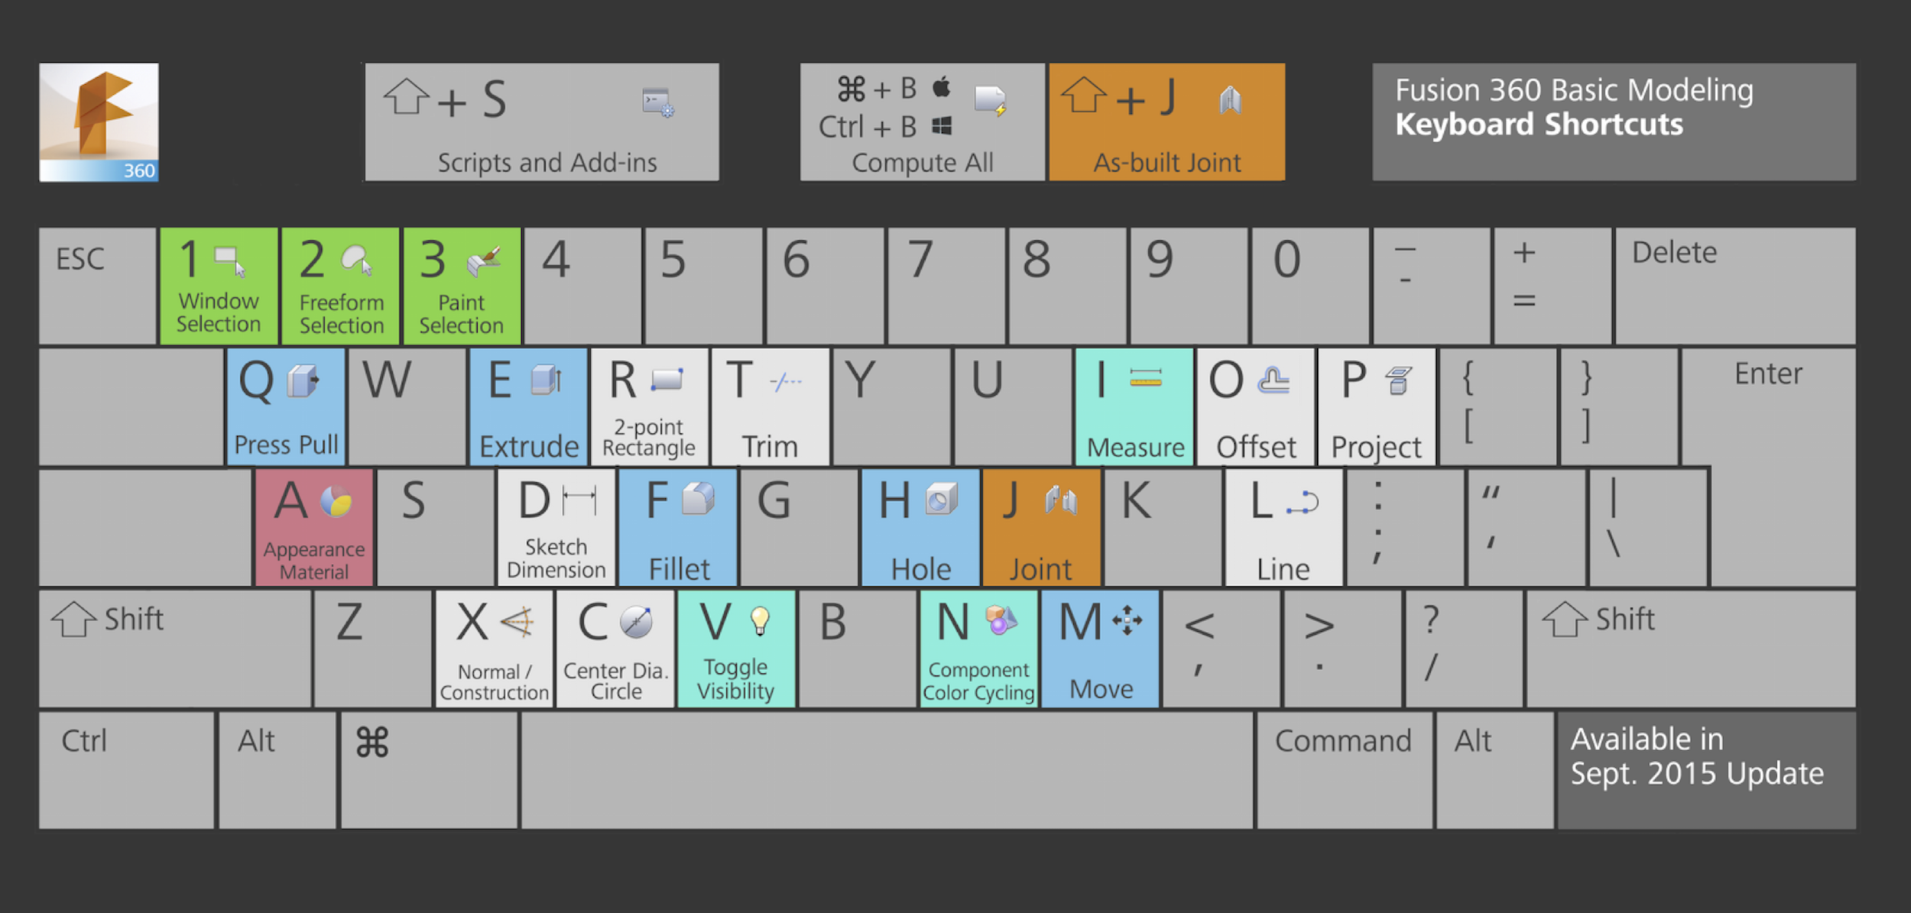Screen dimensions: 1911x913
Task: Click the Fillet icon on F key
Action: pos(698,500)
